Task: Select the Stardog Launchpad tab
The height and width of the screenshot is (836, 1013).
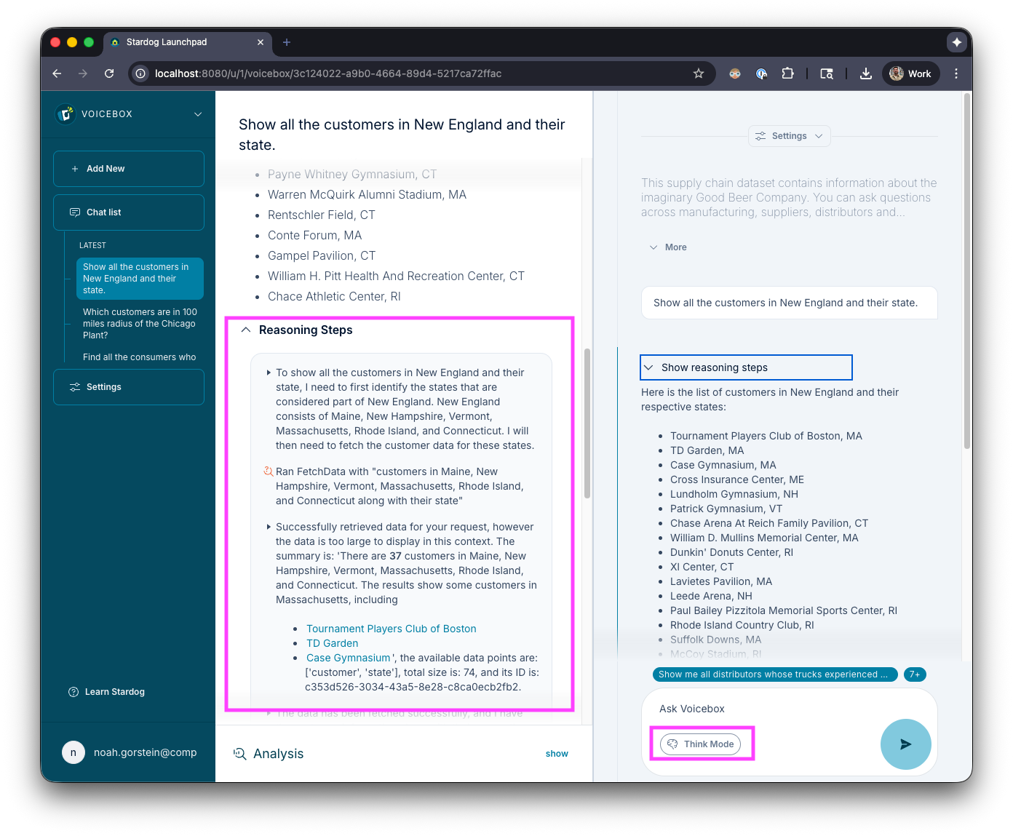Action: 188,42
